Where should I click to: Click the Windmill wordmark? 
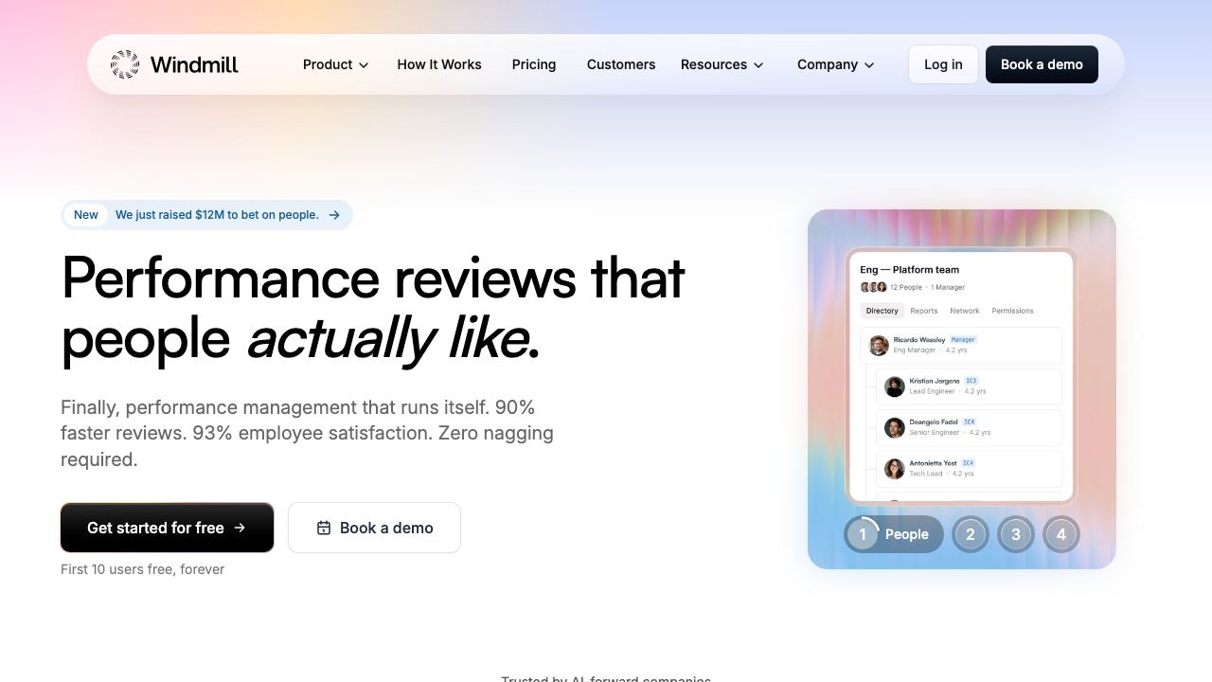pyautogui.click(x=194, y=64)
